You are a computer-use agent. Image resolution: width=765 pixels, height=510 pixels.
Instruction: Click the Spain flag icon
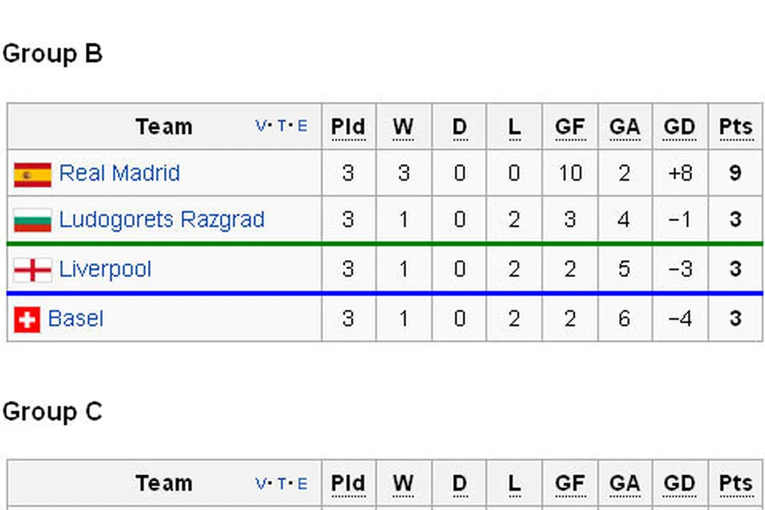tap(33, 174)
